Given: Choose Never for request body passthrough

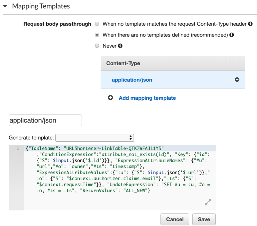Looking at the screenshot, I should point(97,46).
